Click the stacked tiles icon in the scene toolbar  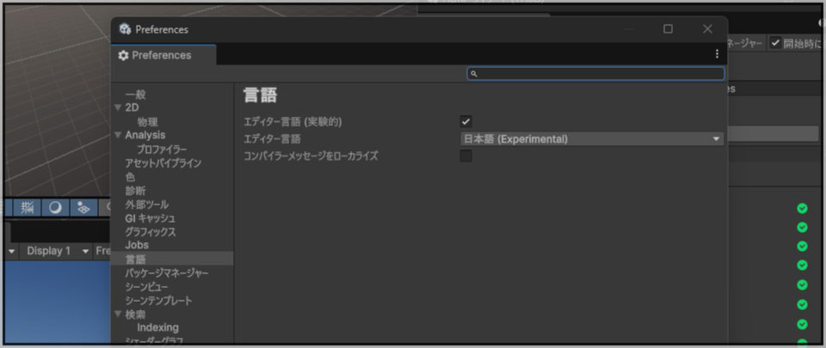coord(83,207)
